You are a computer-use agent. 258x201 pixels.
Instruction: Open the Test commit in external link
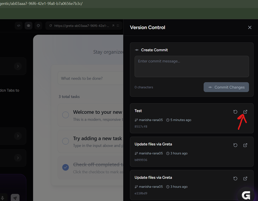click(245, 112)
